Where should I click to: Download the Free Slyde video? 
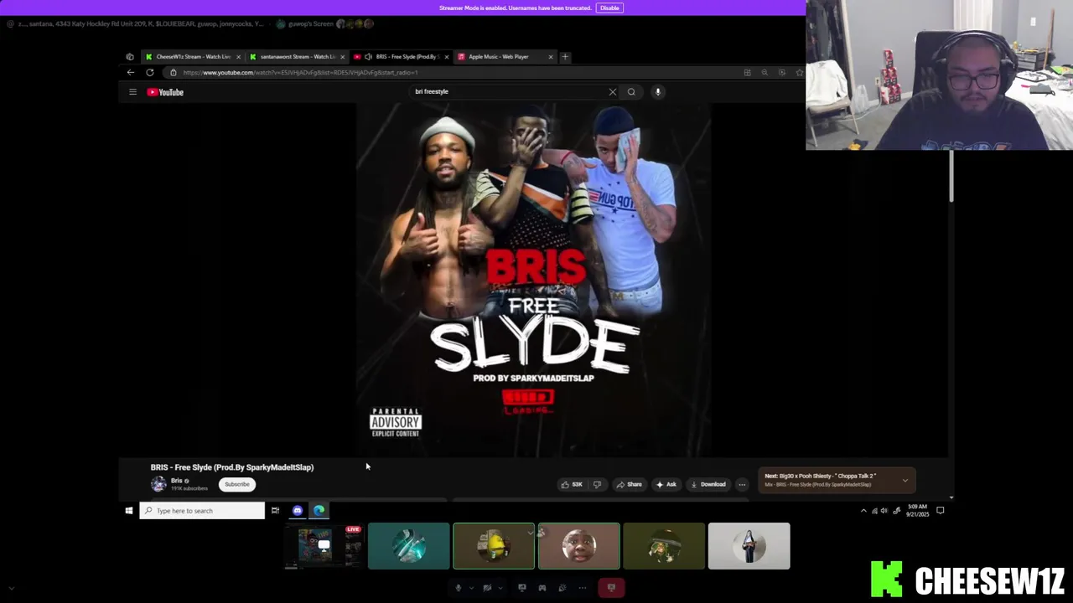(x=708, y=484)
